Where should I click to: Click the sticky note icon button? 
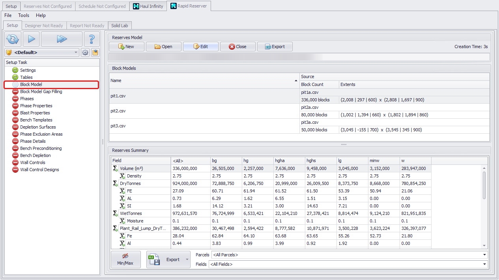point(95,52)
